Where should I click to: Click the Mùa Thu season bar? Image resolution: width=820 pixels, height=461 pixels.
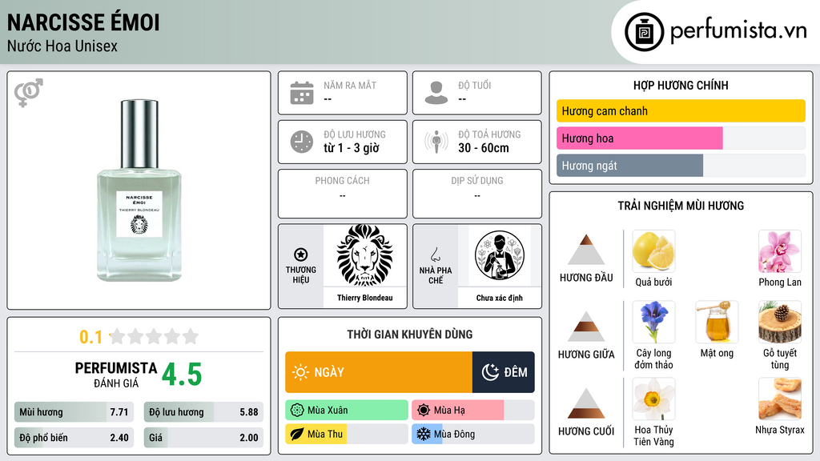[347, 435]
